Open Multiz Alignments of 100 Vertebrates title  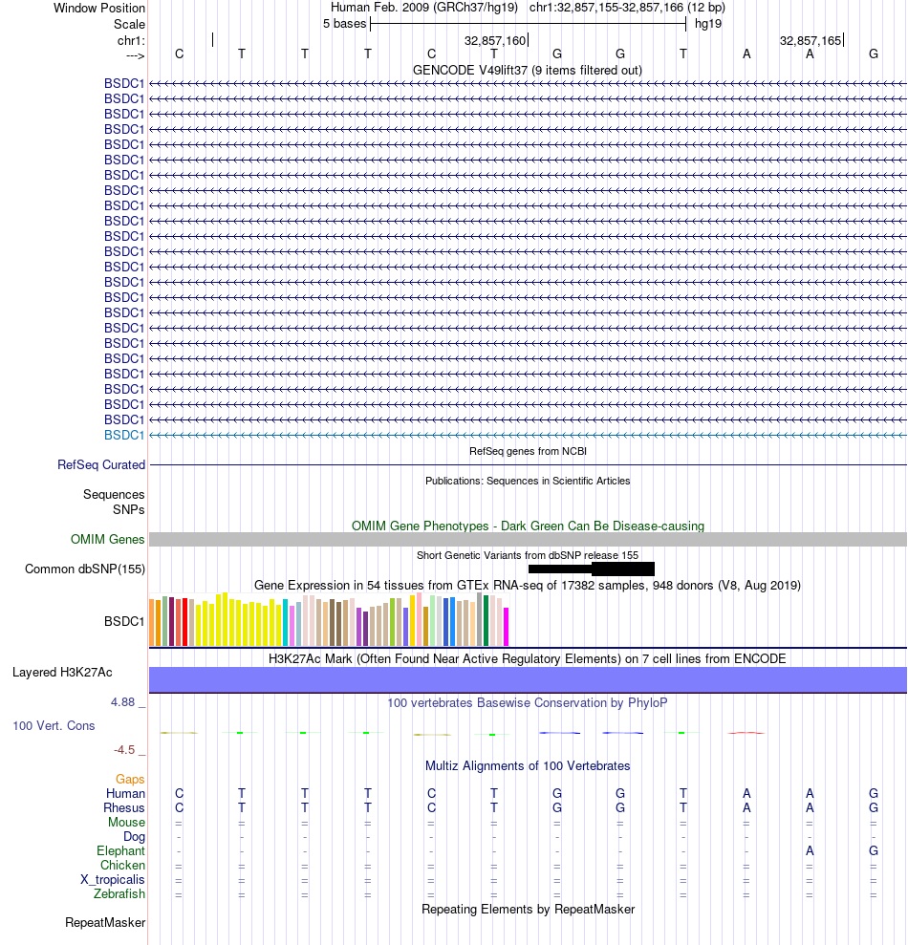click(x=528, y=766)
